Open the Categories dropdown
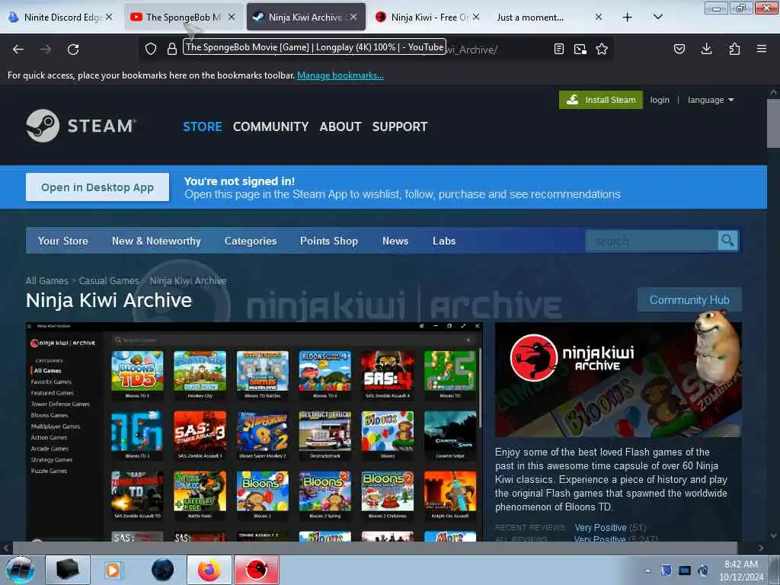Viewport: 780px width, 585px height. (250, 241)
